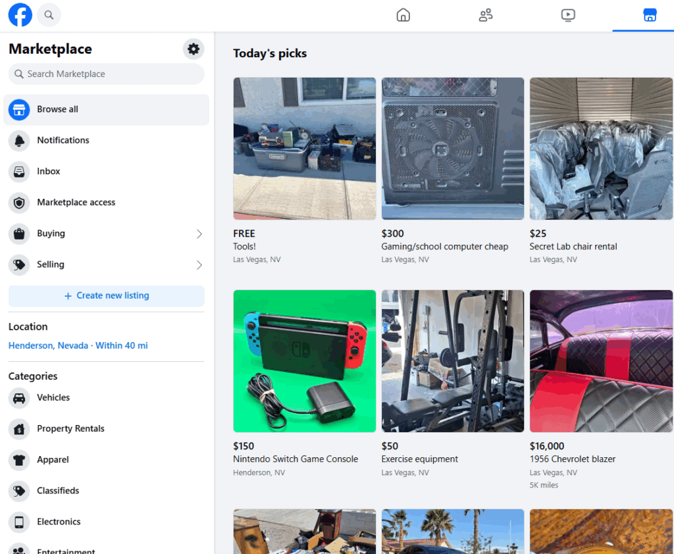Click the Classifieds tag icon

[x=19, y=491]
